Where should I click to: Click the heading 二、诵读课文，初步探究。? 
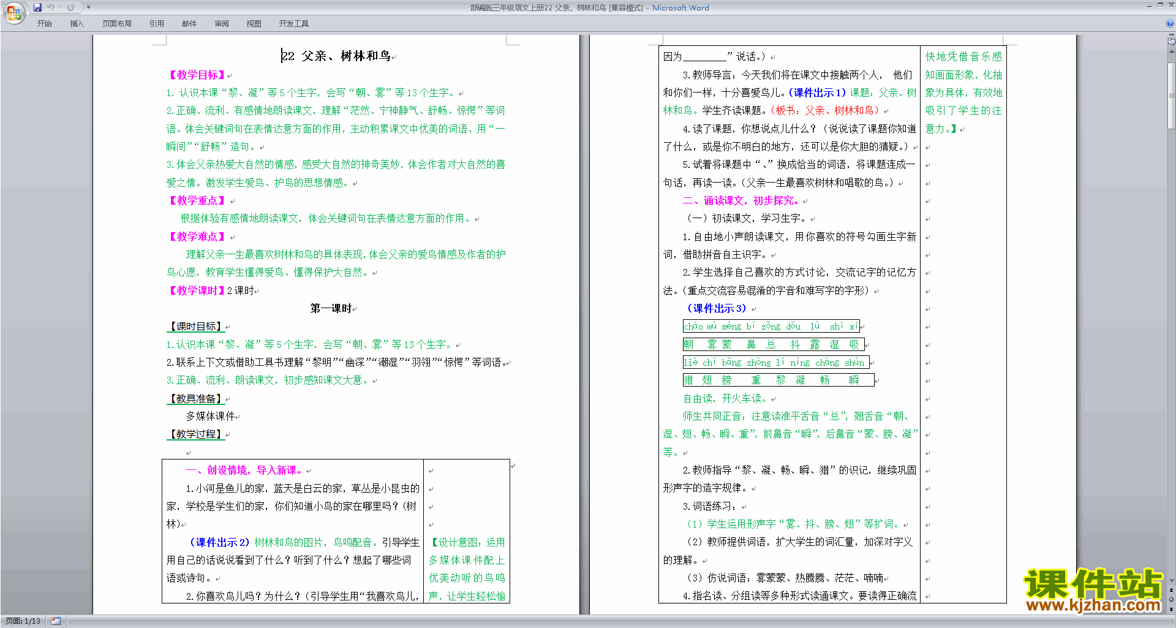point(742,200)
